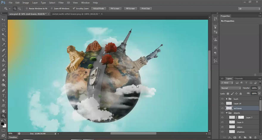This screenshot has width=262, height=140.
Task: Click the Zoom In mode icon
Action: 15,9
